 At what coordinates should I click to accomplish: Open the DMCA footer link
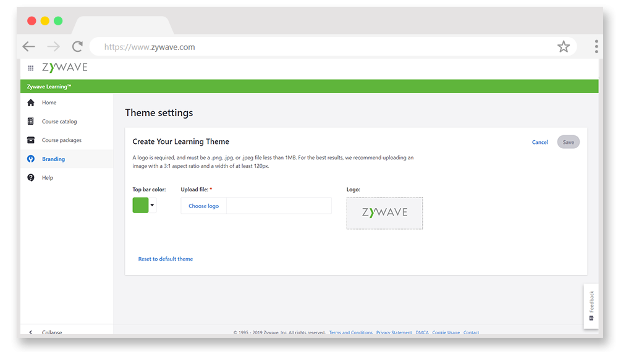[421, 332]
